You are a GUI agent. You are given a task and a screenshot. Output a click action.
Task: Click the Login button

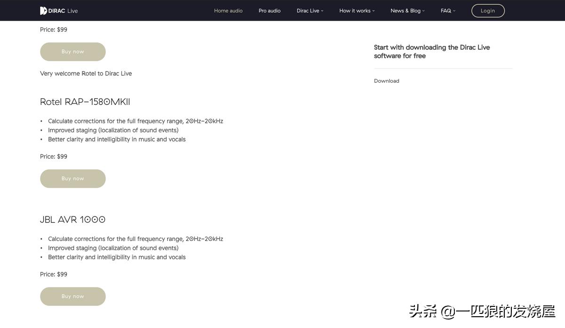pyautogui.click(x=488, y=11)
